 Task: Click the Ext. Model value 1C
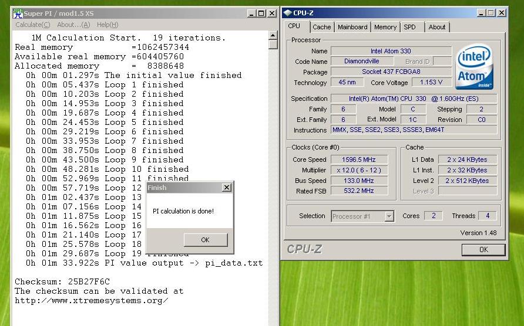(x=413, y=120)
